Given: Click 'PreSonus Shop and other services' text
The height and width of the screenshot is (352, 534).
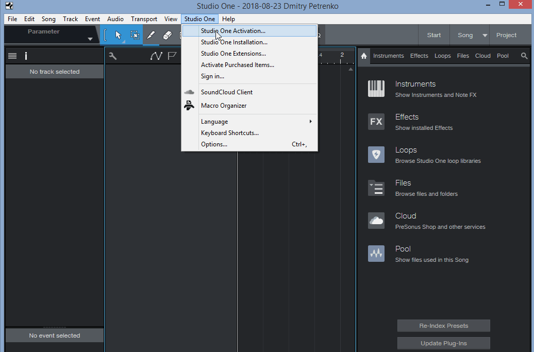Looking at the screenshot, I should (x=440, y=227).
